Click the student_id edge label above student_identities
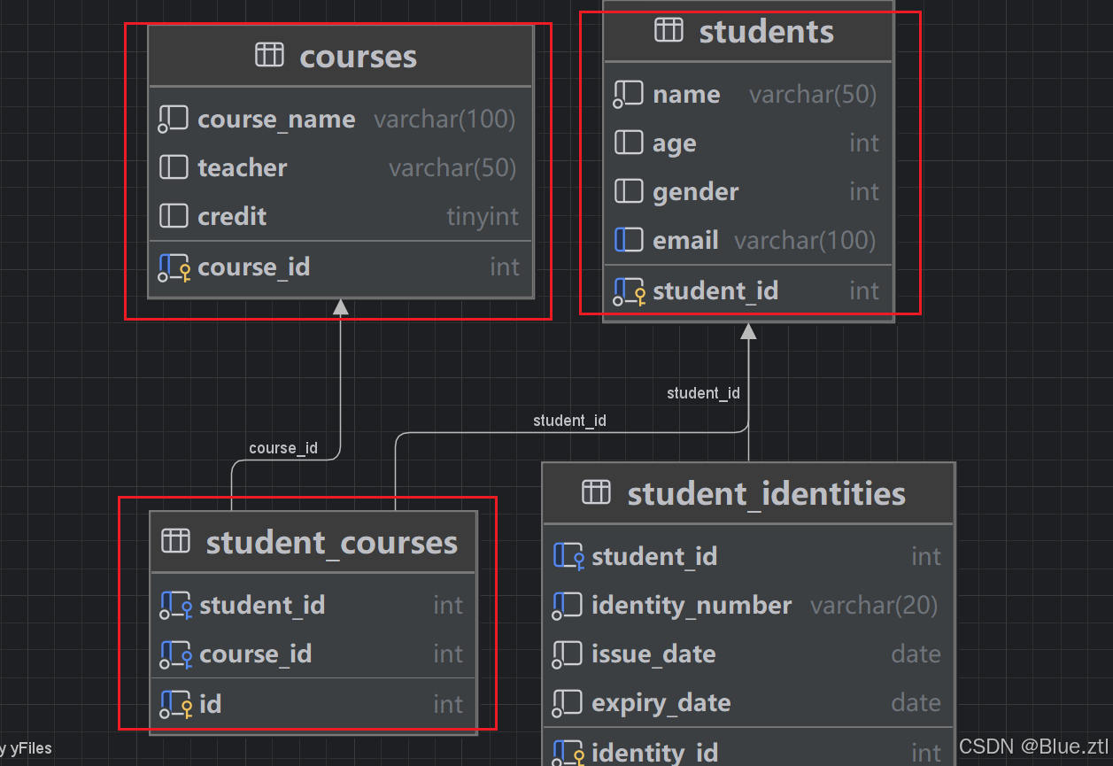The width and height of the screenshot is (1113, 766). [703, 393]
